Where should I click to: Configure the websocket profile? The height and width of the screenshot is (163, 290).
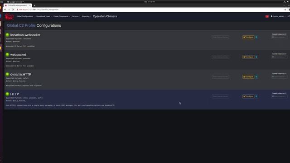(x=248, y=57)
